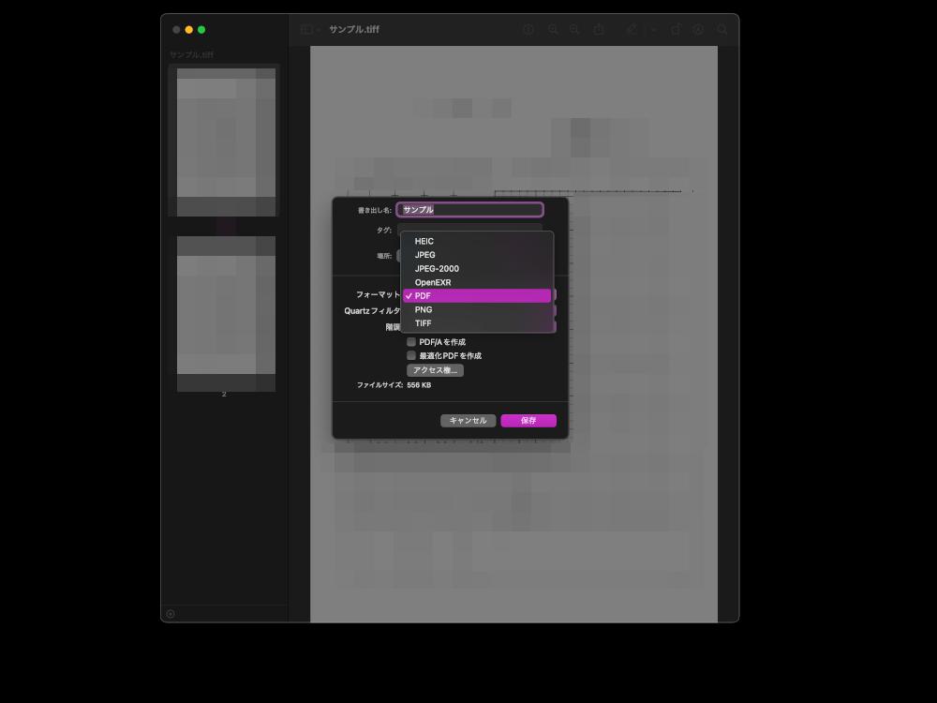Click the highlight pen icon
The image size is (937, 703).
(x=632, y=29)
